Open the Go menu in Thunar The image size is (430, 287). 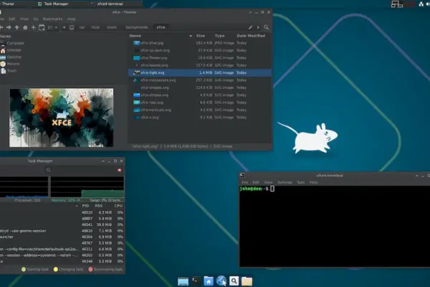point(36,19)
